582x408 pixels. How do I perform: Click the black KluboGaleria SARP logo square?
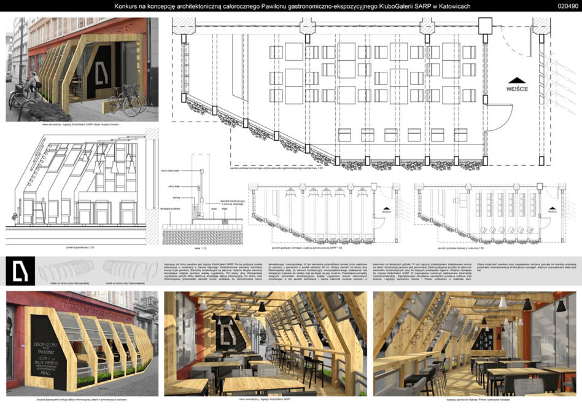pyautogui.click(x=20, y=270)
